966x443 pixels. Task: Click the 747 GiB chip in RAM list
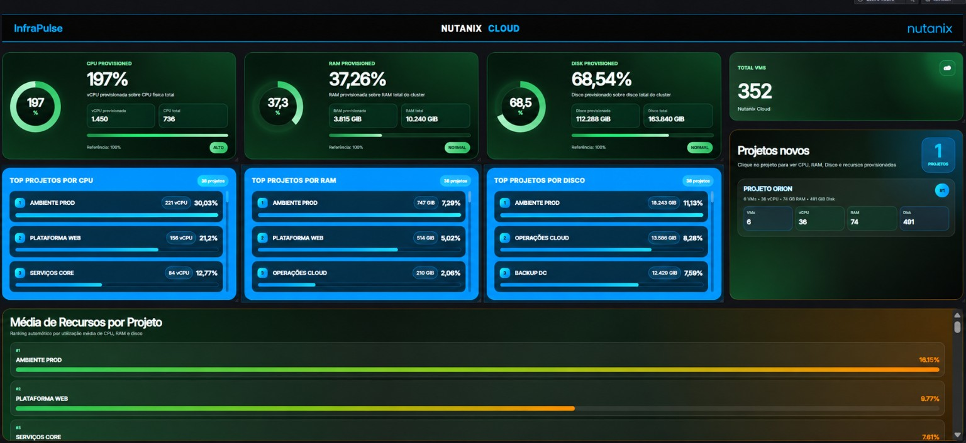[x=425, y=203]
